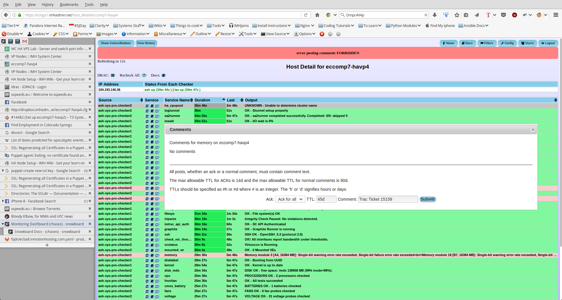This screenshot has width=562, height=300.
Task: Open the DRAC icon link
Action: [113, 75]
